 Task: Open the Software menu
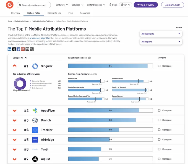pos(62,5)
